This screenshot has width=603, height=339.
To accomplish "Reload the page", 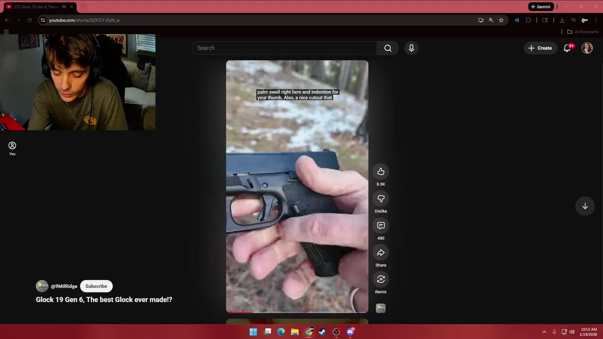I will click(29, 20).
